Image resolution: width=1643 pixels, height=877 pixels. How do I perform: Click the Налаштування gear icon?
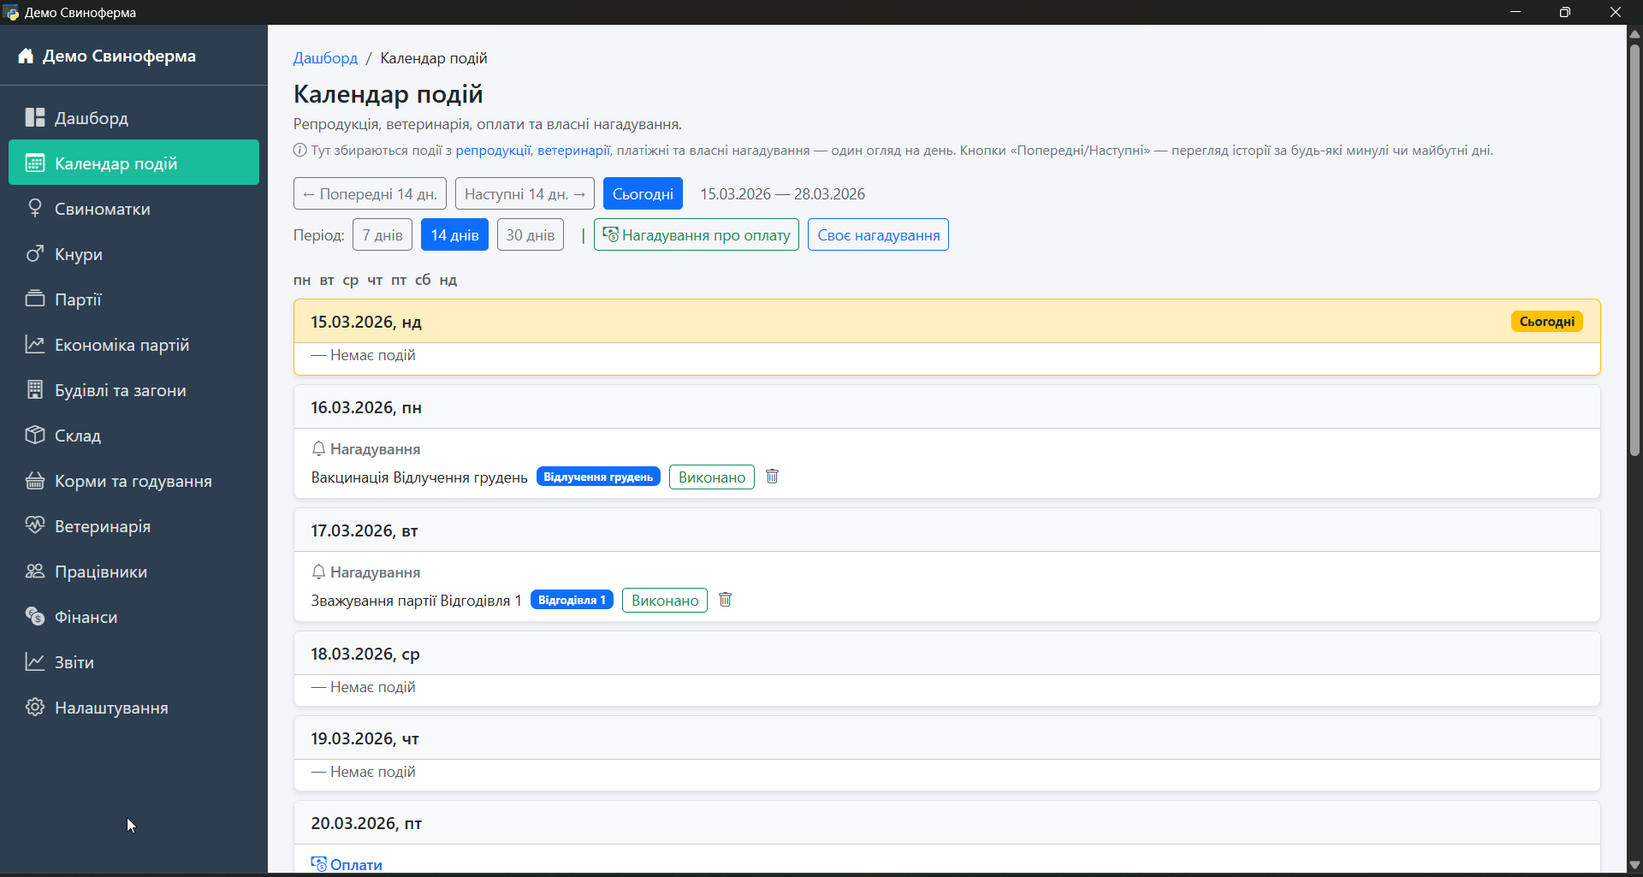pos(34,708)
